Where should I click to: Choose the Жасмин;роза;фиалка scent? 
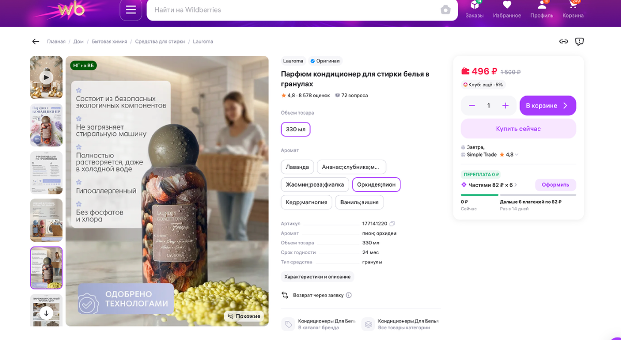pos(315,184)
